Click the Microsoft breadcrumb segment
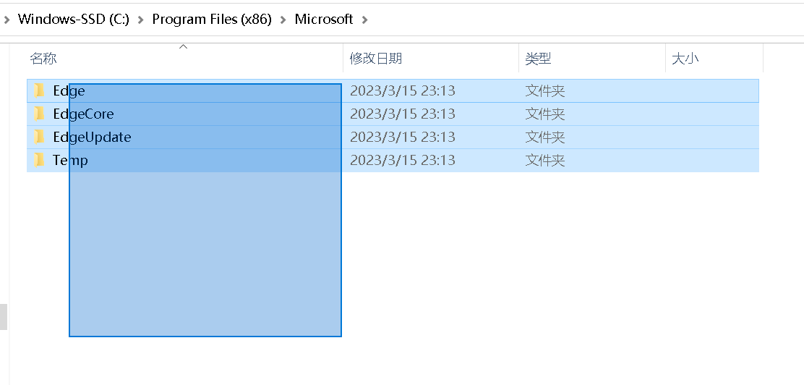 [x=323, y=20]
